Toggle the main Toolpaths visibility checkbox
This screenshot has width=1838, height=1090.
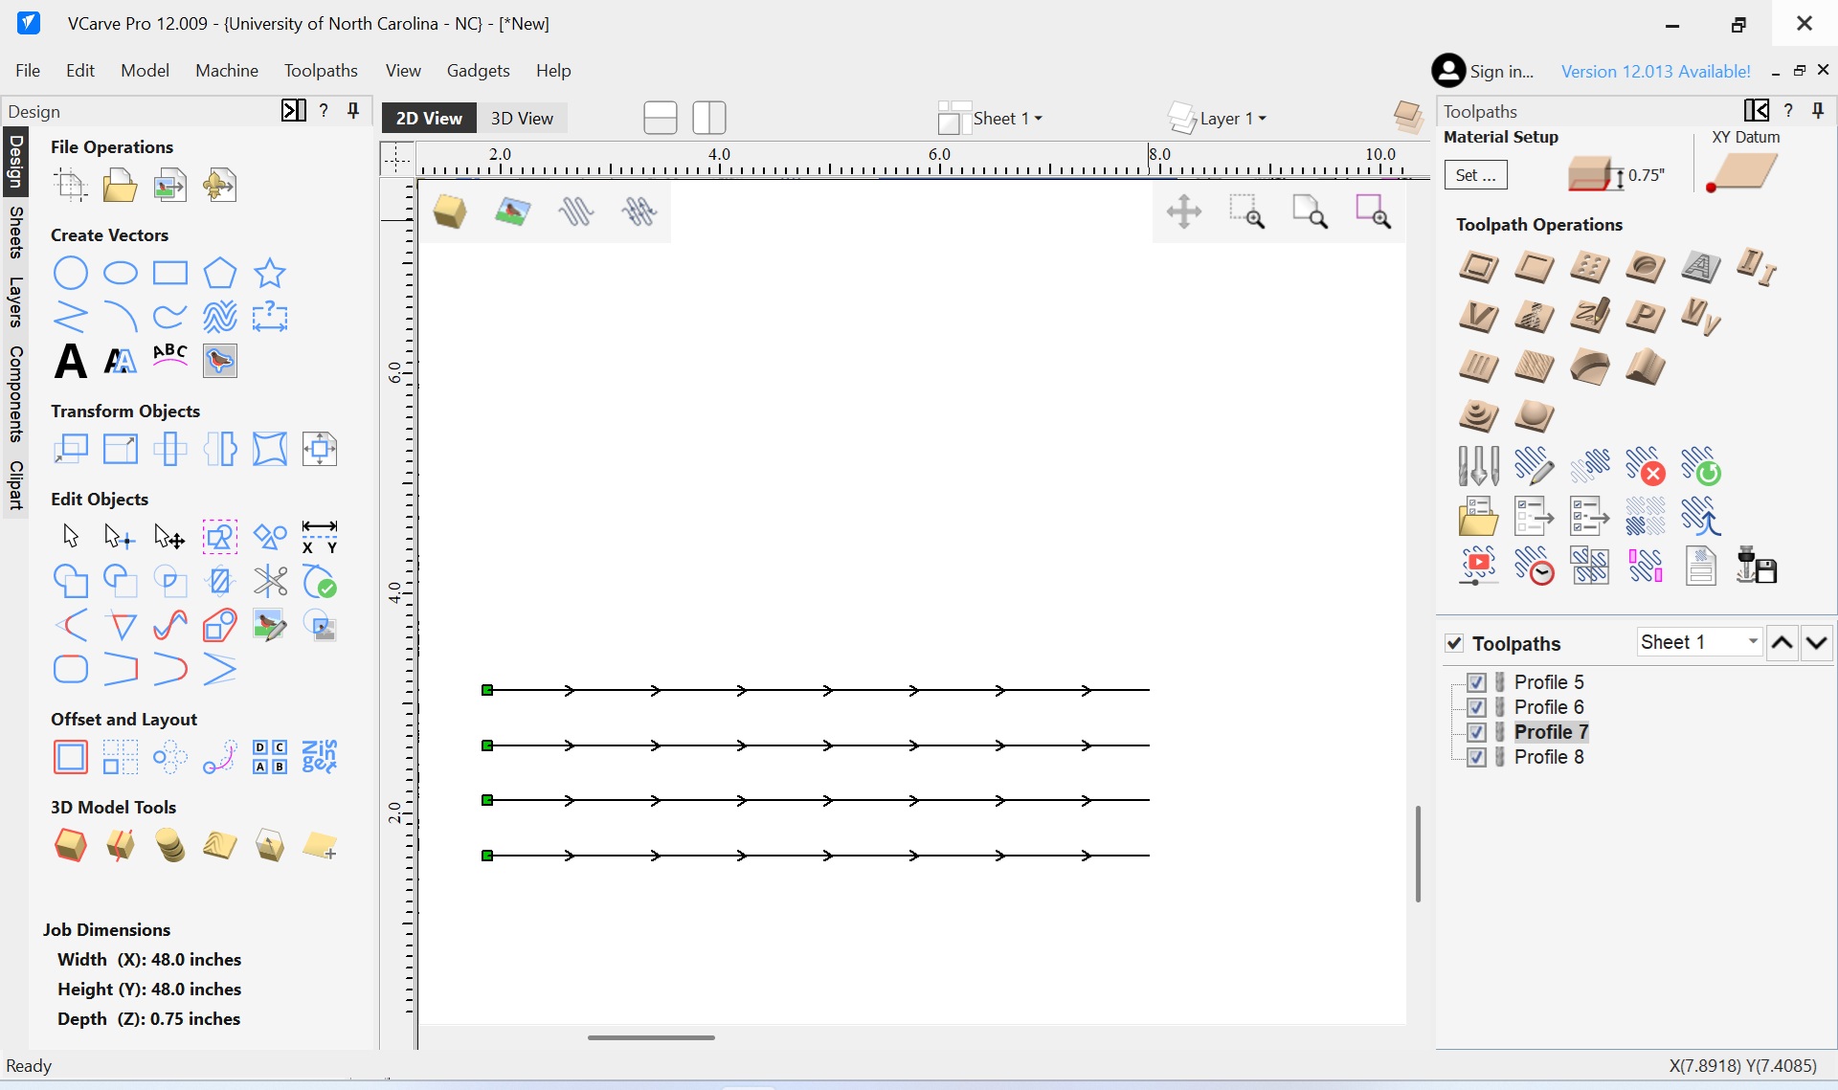coord(1454,643)
